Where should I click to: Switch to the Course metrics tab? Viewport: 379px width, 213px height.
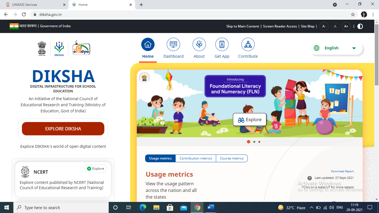[x=232, y=158]
